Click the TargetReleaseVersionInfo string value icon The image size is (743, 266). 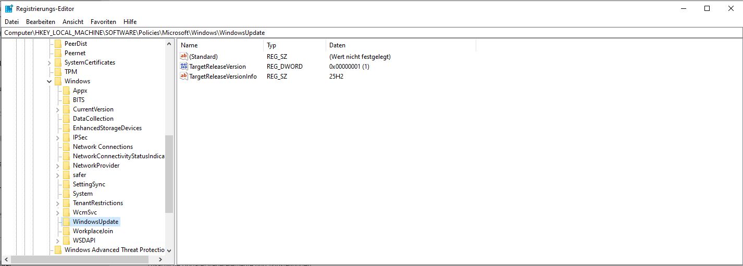coord(183,76)
